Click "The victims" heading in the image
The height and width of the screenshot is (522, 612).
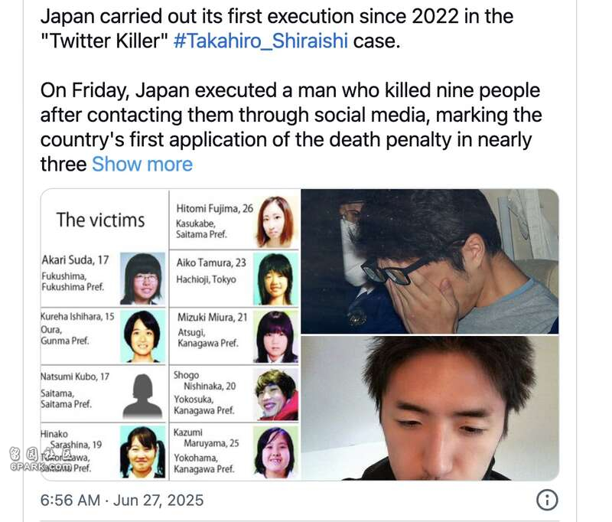point(101,220)
